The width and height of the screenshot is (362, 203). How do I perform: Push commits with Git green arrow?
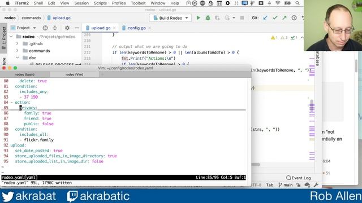point(285,17)
